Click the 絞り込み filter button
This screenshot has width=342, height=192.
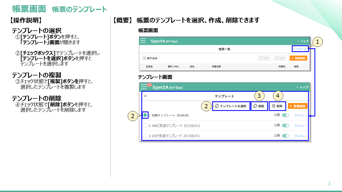(151, 58)
